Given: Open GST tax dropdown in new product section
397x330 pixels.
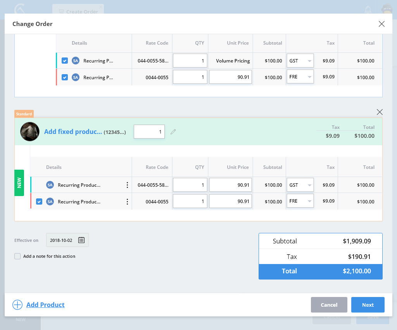Looking at the screenshot, I should 300,185.
